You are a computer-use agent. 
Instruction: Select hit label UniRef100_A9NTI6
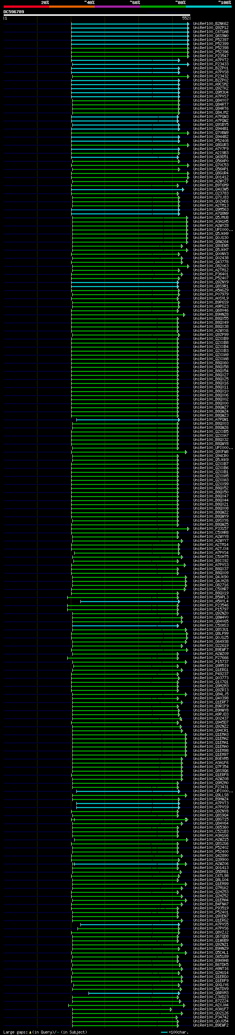pyautogui.click(x=211, y=968)
